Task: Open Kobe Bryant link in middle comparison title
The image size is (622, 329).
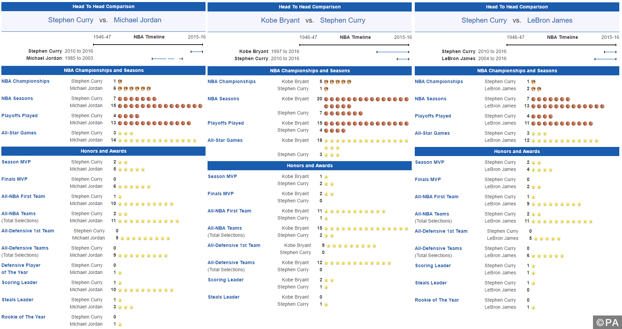Action: point(280,20)
